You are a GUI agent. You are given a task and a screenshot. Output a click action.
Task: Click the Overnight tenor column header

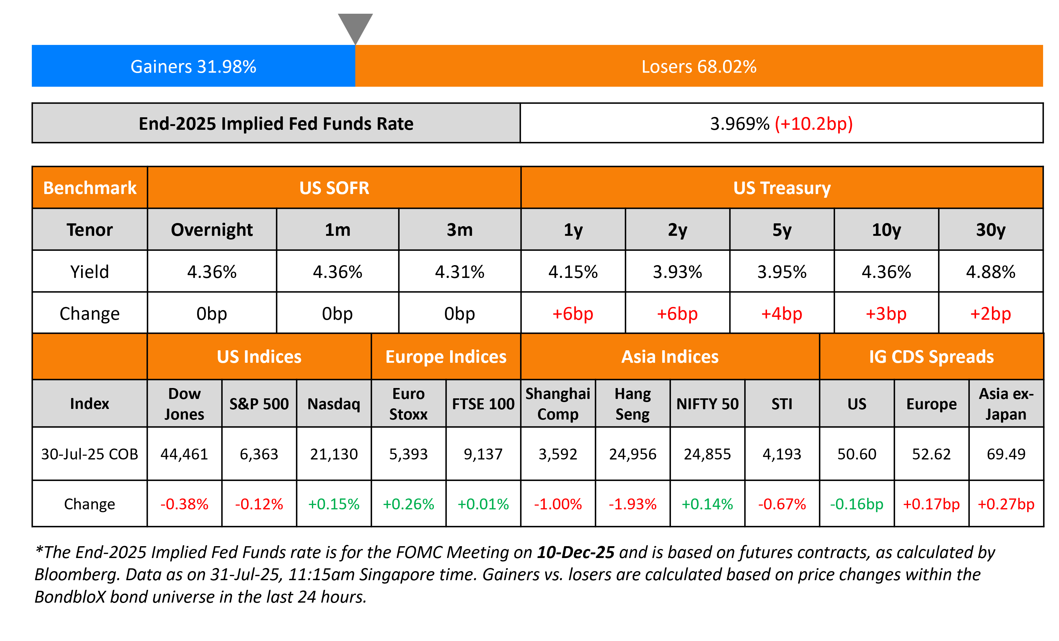[x=211, y=230]
